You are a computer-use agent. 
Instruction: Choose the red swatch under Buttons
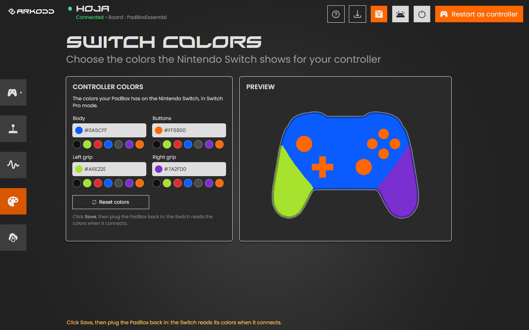point(178,144)
